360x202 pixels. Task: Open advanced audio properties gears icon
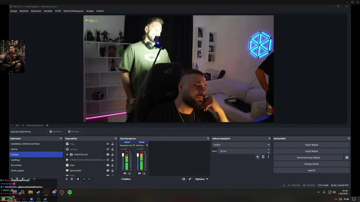[190, 179]
